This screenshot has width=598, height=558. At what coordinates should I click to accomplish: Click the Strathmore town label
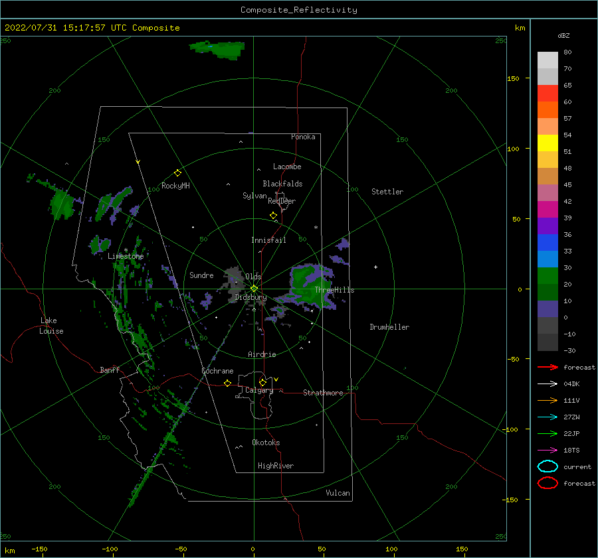pos(323,393)
